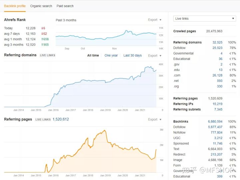Click the Ahrefs Rank heading

(15, 20)
